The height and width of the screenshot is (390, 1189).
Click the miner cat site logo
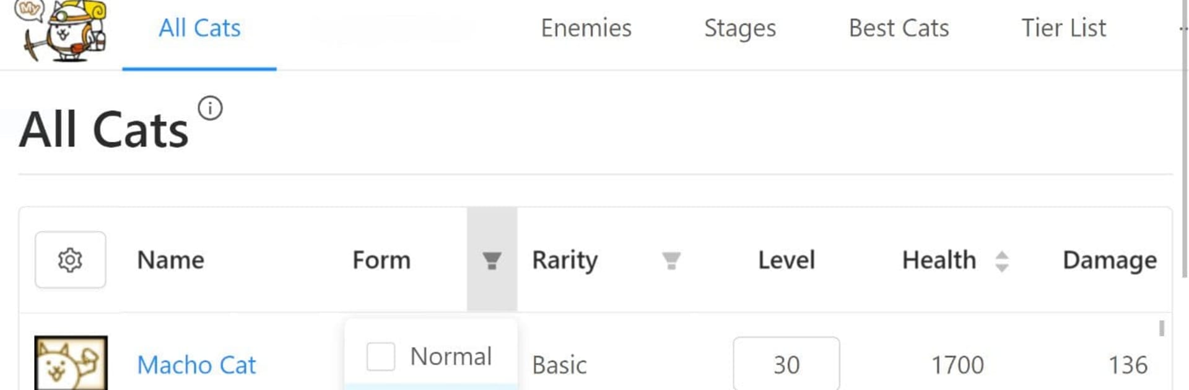[61, 31]
